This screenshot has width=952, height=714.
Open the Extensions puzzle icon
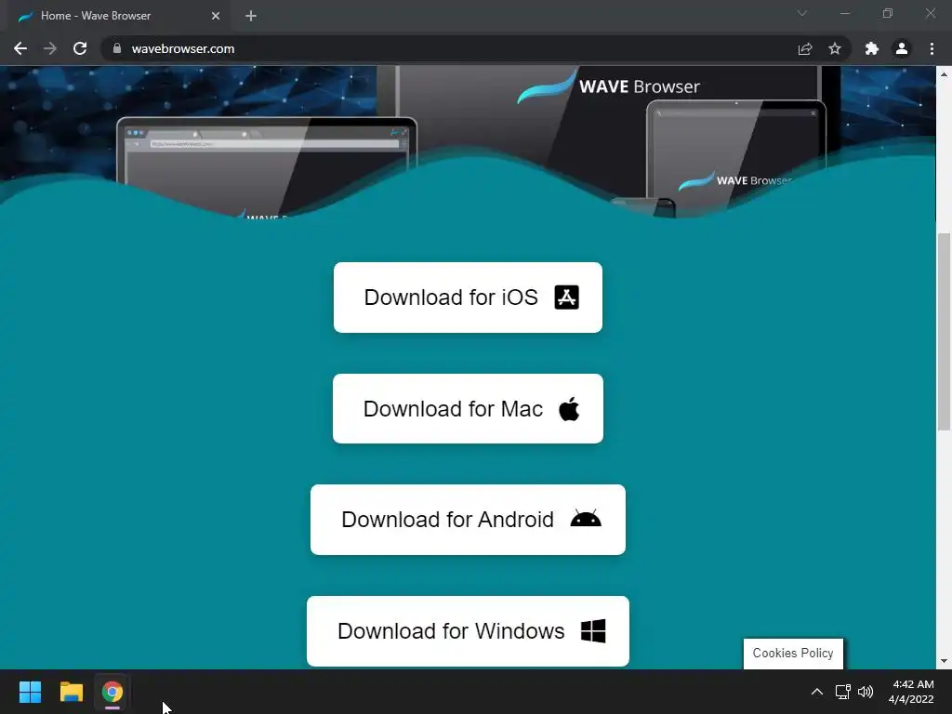tap(872, 48)
